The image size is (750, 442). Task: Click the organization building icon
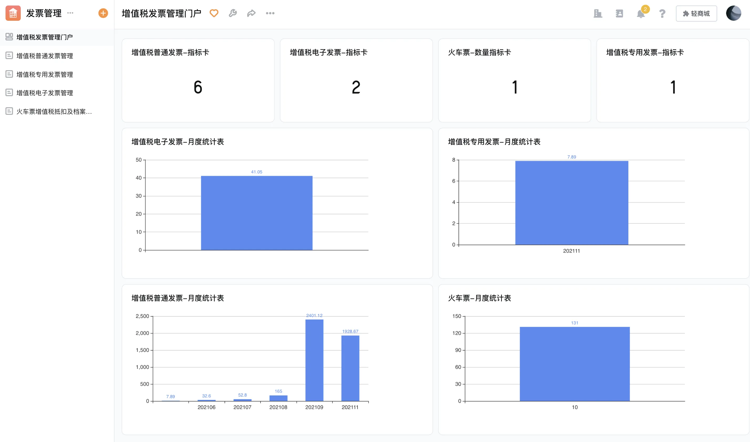(x=598, y=13)
